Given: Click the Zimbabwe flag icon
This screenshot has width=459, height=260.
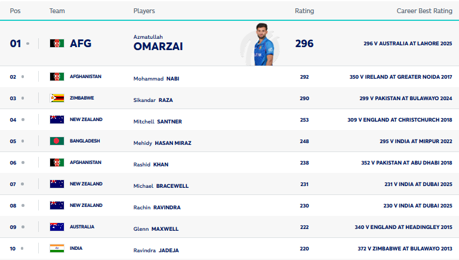Looking at the screenshot, I should click(x=57, y=98).
